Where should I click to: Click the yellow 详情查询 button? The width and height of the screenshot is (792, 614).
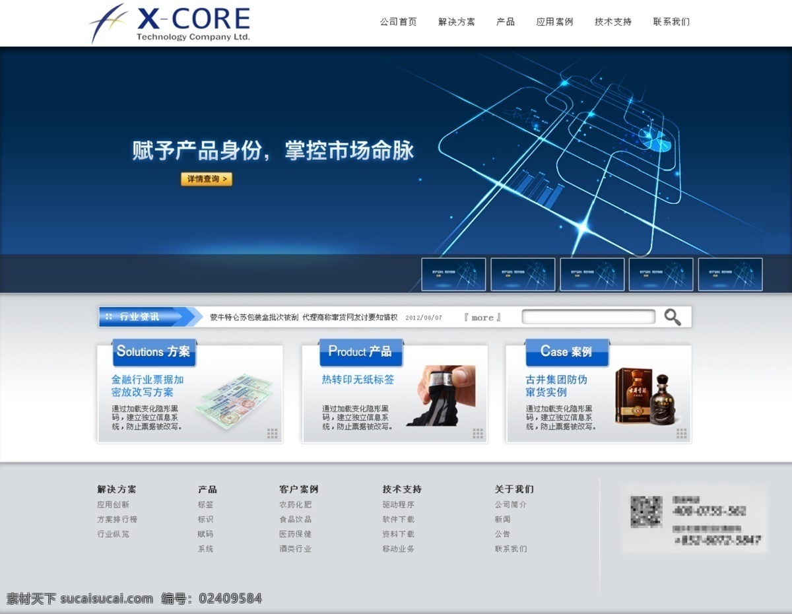[x=207, y=179]
